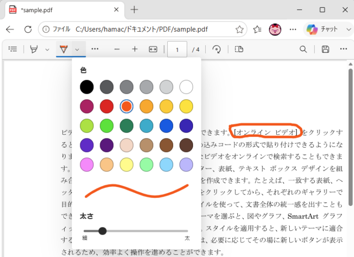Refresh the browser page

coord(28,29)
